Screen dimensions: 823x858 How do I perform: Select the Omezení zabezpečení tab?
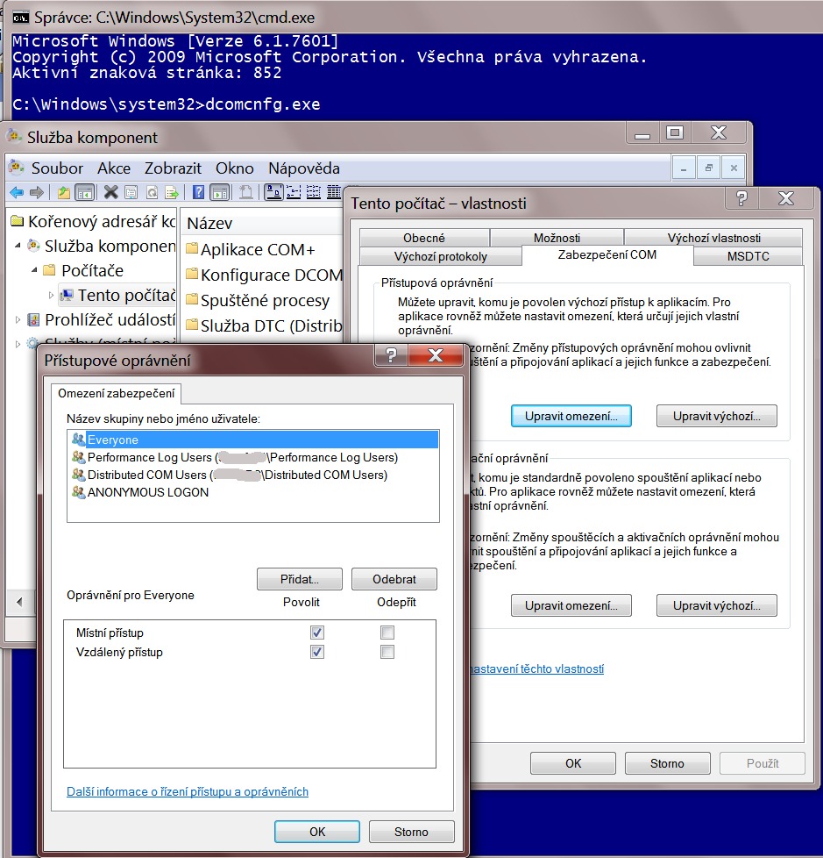tap(117, 393)
